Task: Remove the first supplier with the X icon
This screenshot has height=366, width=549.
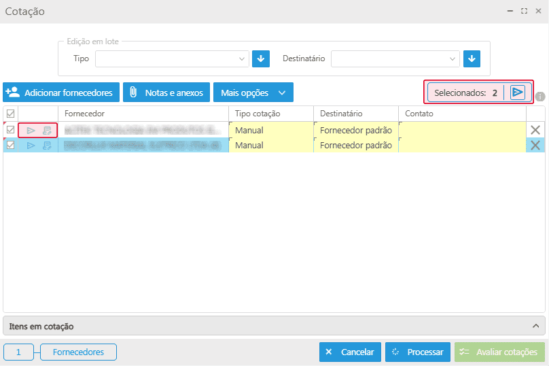Action: click(x=535, y=130)
